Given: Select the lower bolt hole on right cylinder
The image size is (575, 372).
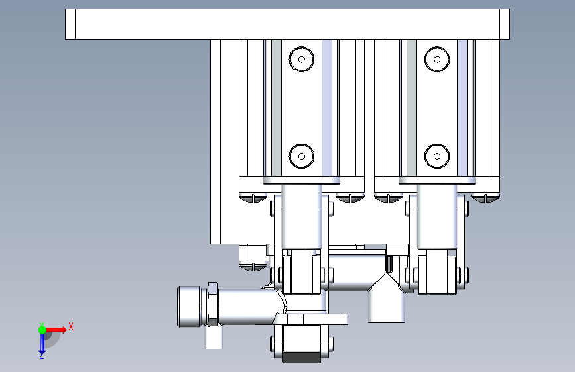Looking at the screenshot, I should click(437, 156).
